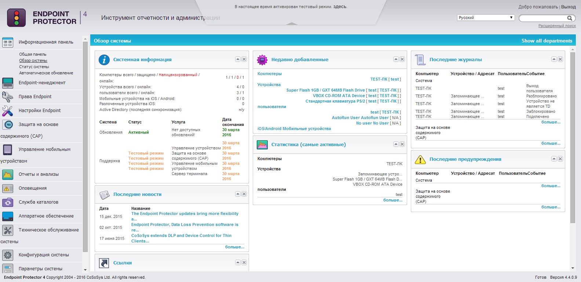The width and height of the screenshot is (581, 282).
Task: Open the Endpoint-менеджмент menu label
Action: pyautogui.click(x=42, y=83)
